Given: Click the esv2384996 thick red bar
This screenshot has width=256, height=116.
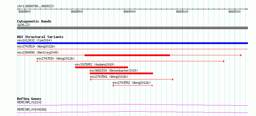Looking at the screenshot, I should tap(127, 55).
